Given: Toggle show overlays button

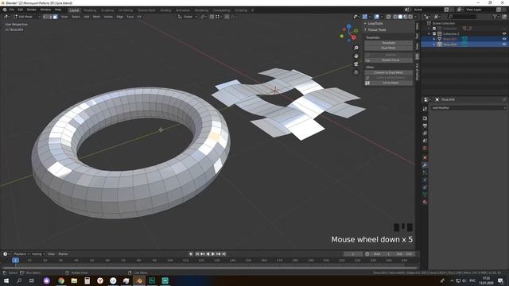Looking at the screenshot, I should (x=376, y=17).
